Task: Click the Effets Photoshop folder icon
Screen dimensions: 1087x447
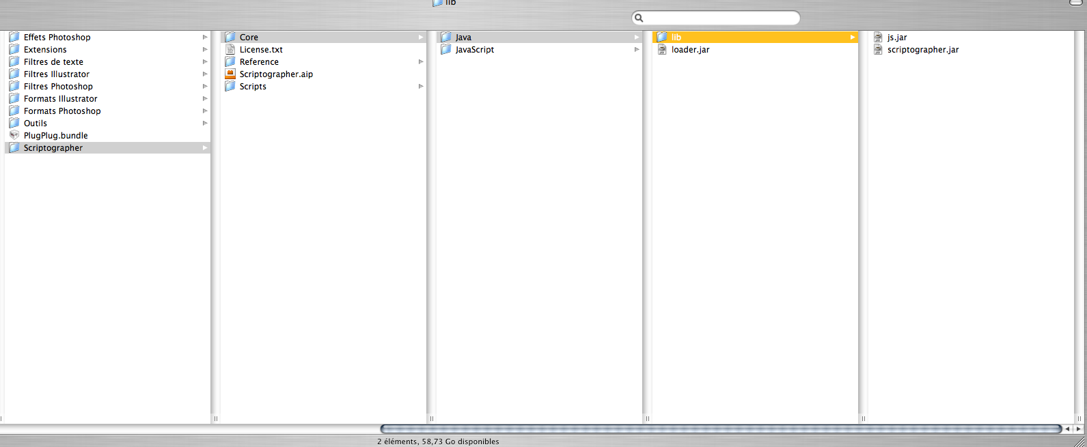Action: coord(14,37)
